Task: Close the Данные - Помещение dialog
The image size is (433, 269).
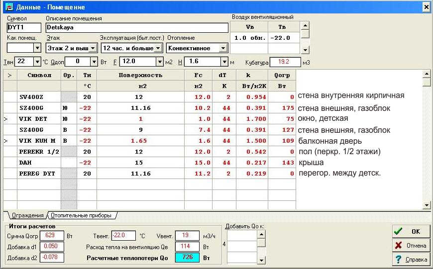Action: 427,7
